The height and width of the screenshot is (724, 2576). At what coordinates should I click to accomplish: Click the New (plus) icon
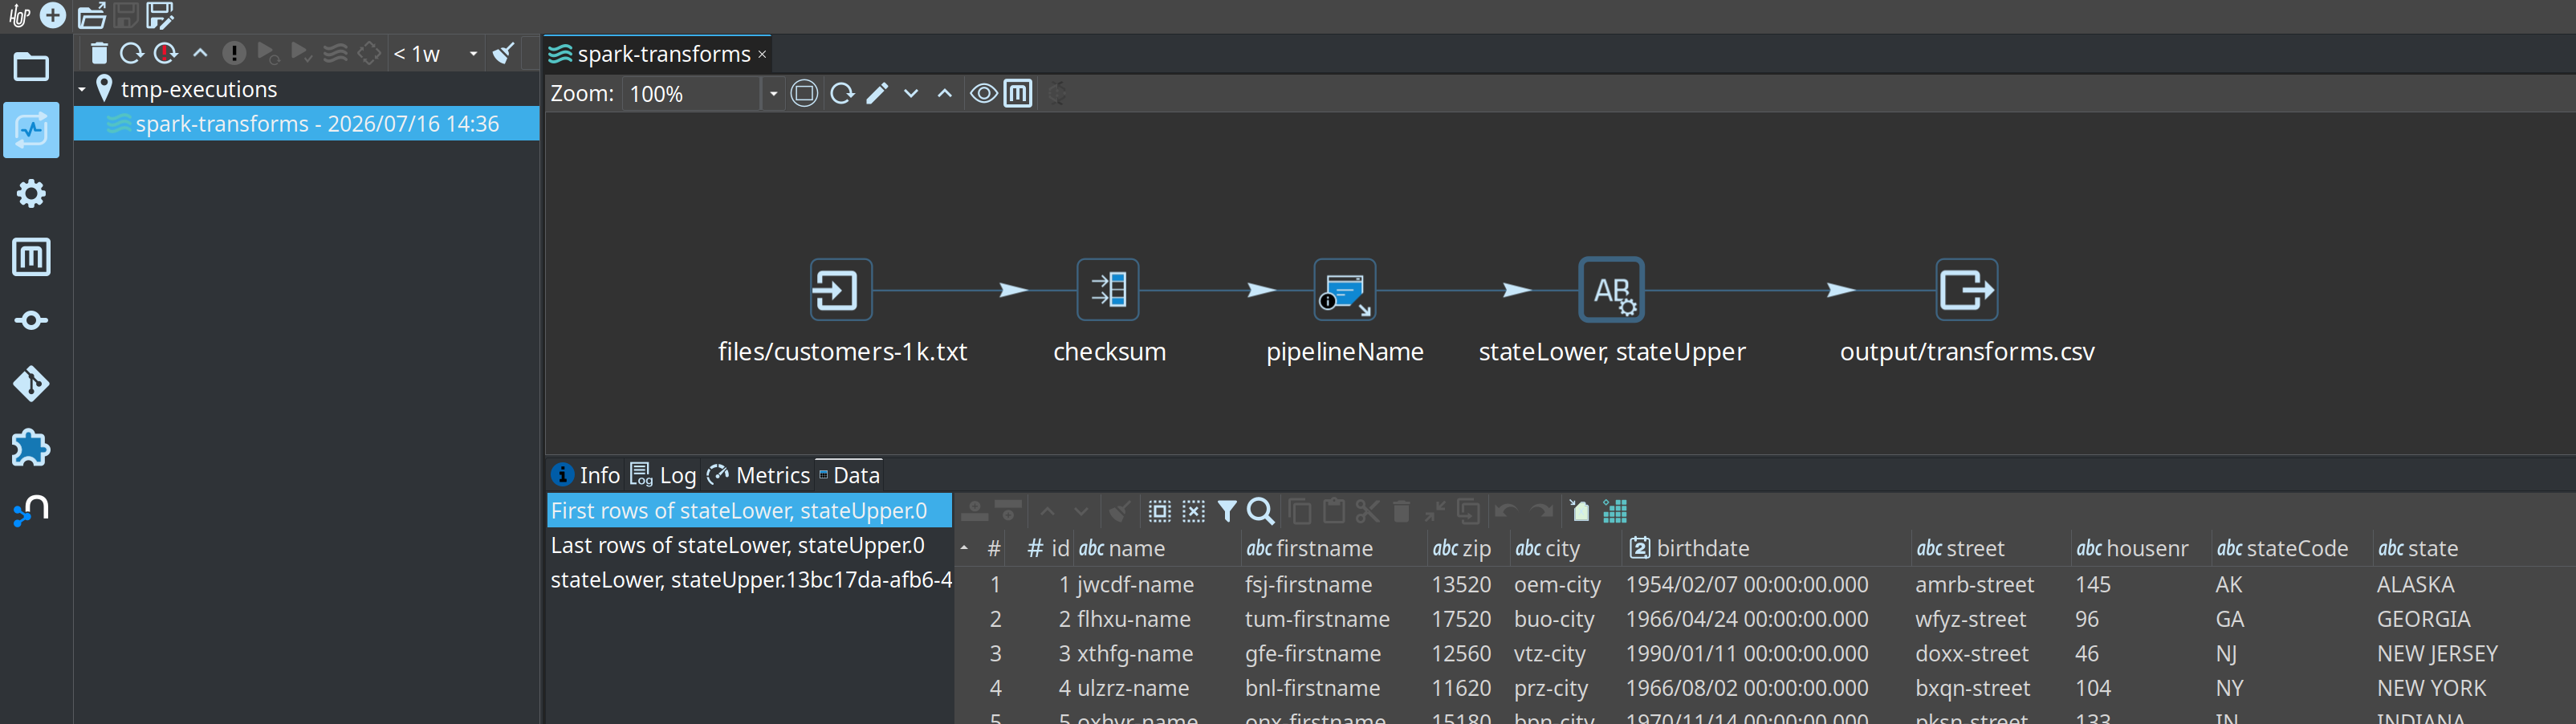(x=53, y=15)
